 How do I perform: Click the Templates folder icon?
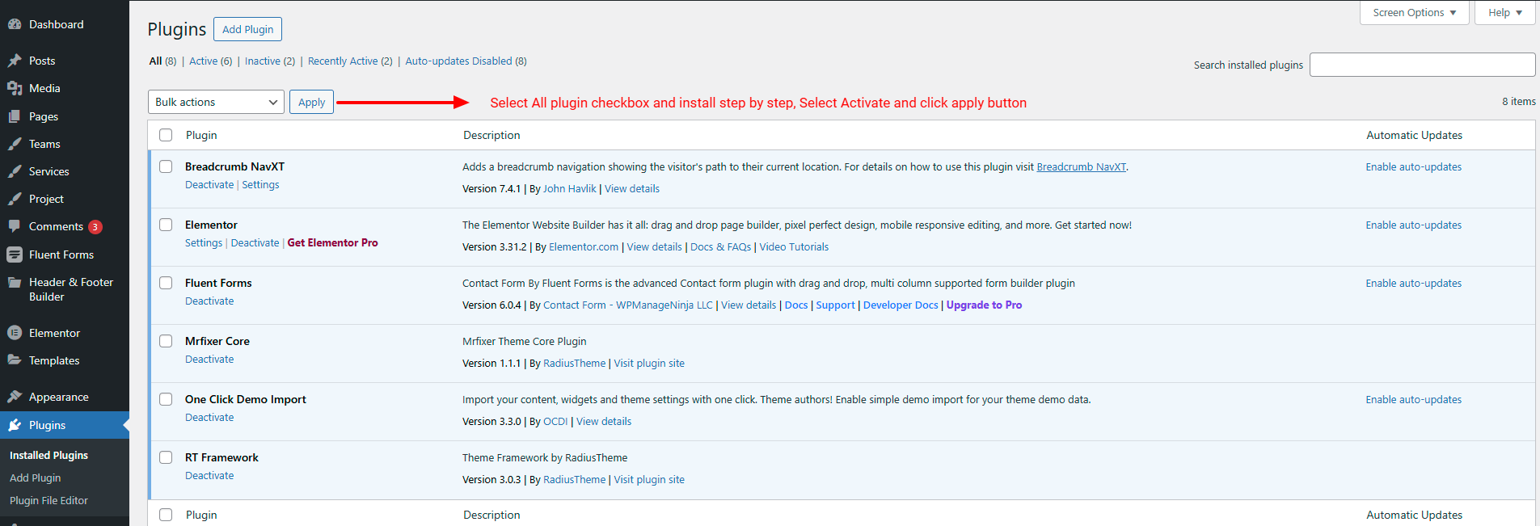tap(15, 360)
